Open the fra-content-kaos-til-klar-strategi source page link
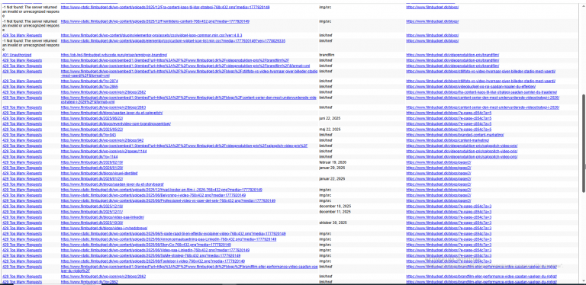The image size is (586, 285). pos(481,92)
